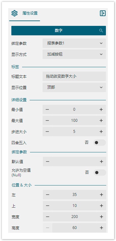The image size is (116, 241).
Task: Click the 标题文本 input field
Action: (74, 76)
